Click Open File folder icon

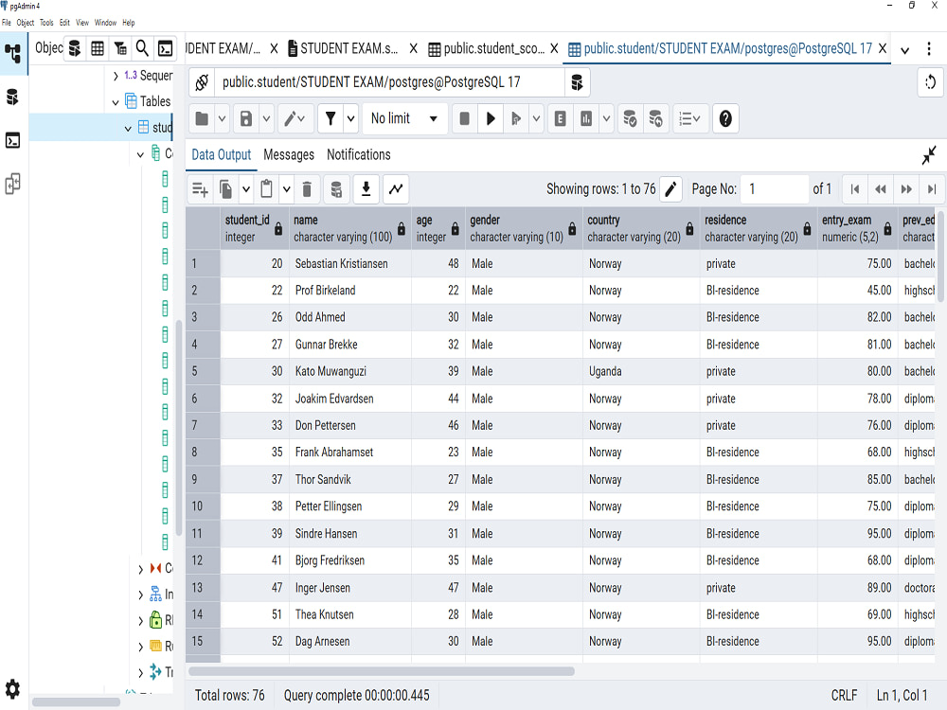[x=202, y=119]
